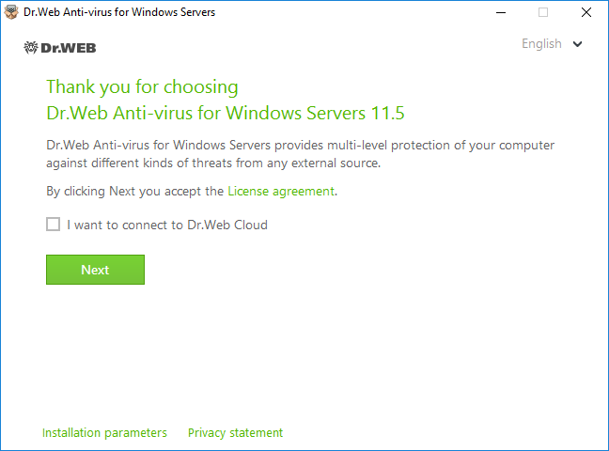This screenshot has width=609, height=451.
Task: View the Privacy statement link
Action: click(x=235, y=433)
